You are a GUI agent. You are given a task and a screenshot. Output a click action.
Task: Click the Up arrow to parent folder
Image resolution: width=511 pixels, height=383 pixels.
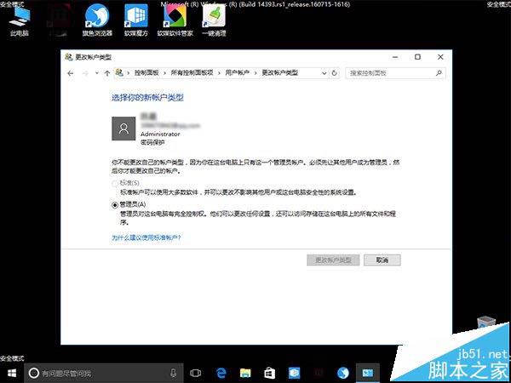point(107,73)
